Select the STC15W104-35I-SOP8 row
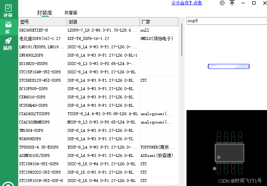Screen dimensions: 267x186 point(98,164)
